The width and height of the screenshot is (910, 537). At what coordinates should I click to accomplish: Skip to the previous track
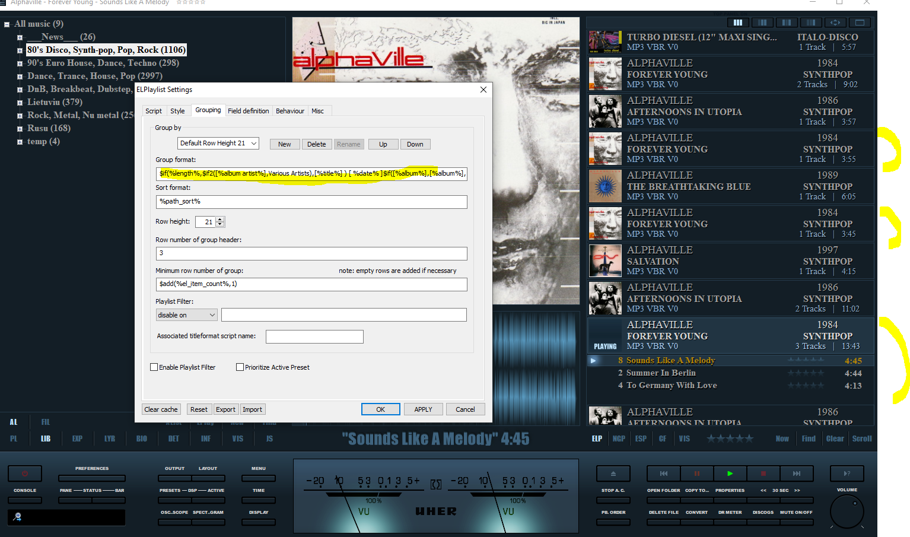(664, 474)
